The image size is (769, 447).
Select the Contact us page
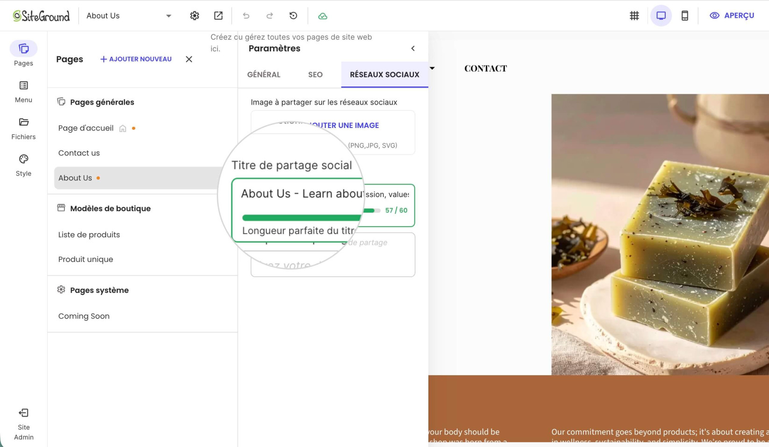(79, 153)
